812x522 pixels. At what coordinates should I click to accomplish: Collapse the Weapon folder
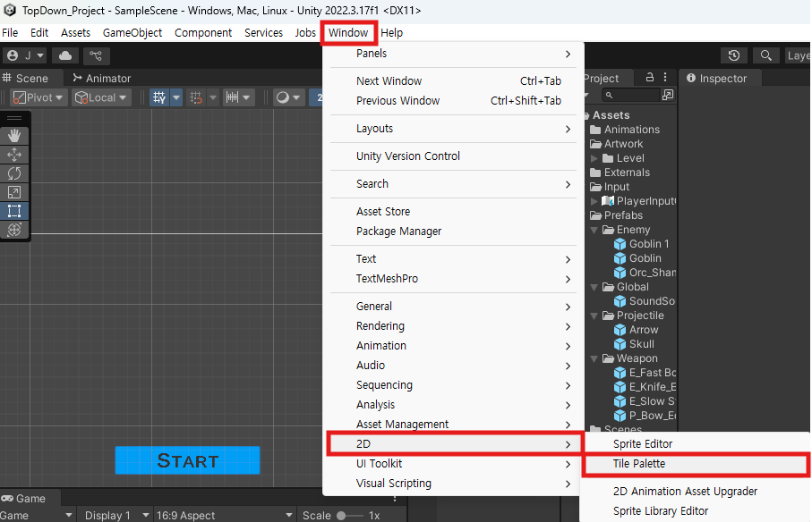click(x=594, y=358)
